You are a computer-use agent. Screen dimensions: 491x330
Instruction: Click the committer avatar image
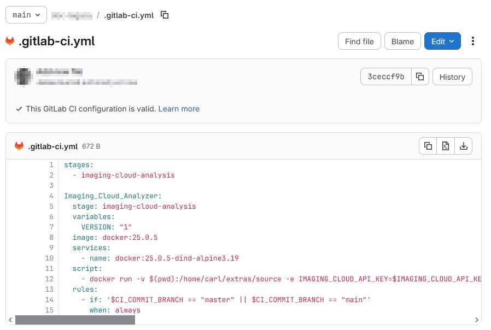[x=23, y=76]
